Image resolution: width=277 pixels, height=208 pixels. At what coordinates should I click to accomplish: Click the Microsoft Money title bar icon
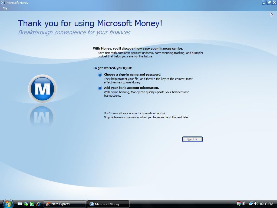(x=3, y=3)
